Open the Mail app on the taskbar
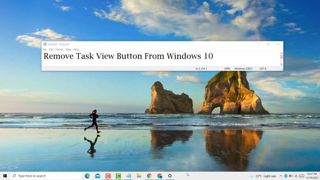 [x=98, y=176]
